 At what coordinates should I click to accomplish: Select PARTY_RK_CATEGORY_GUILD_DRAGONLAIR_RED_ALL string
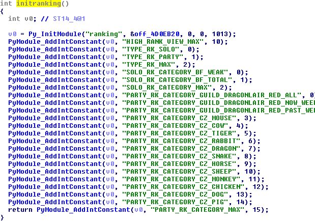click(x=214, y=95)
